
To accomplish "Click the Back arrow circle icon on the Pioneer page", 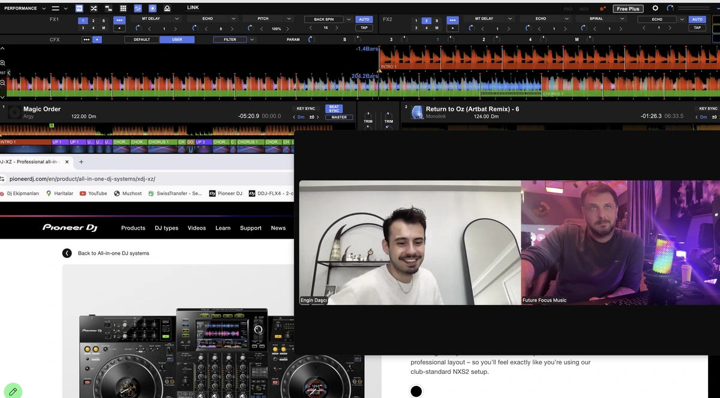I will click(x=67, y=253).
